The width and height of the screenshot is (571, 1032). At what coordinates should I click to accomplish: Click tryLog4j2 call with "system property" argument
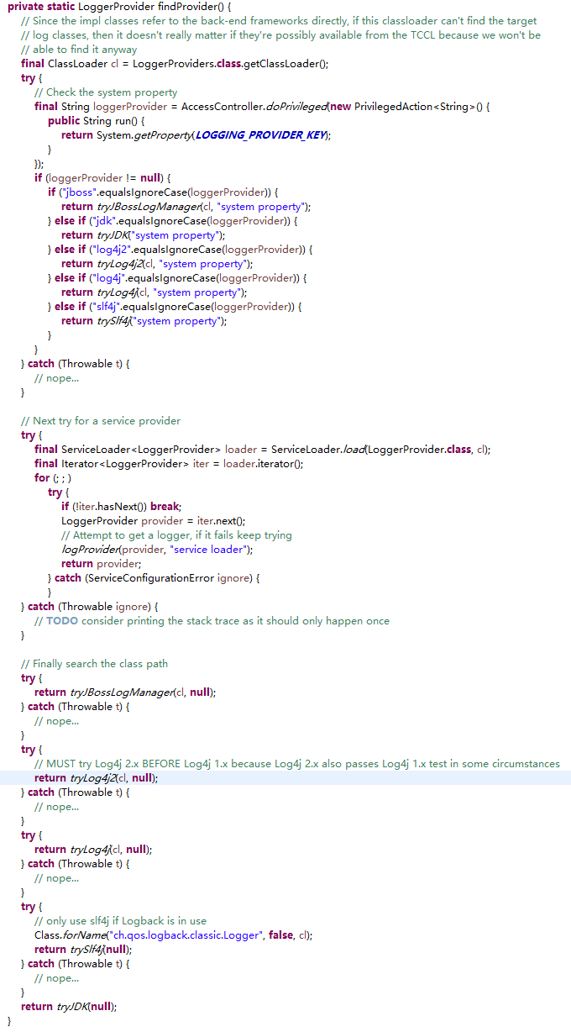coord(175,264)
